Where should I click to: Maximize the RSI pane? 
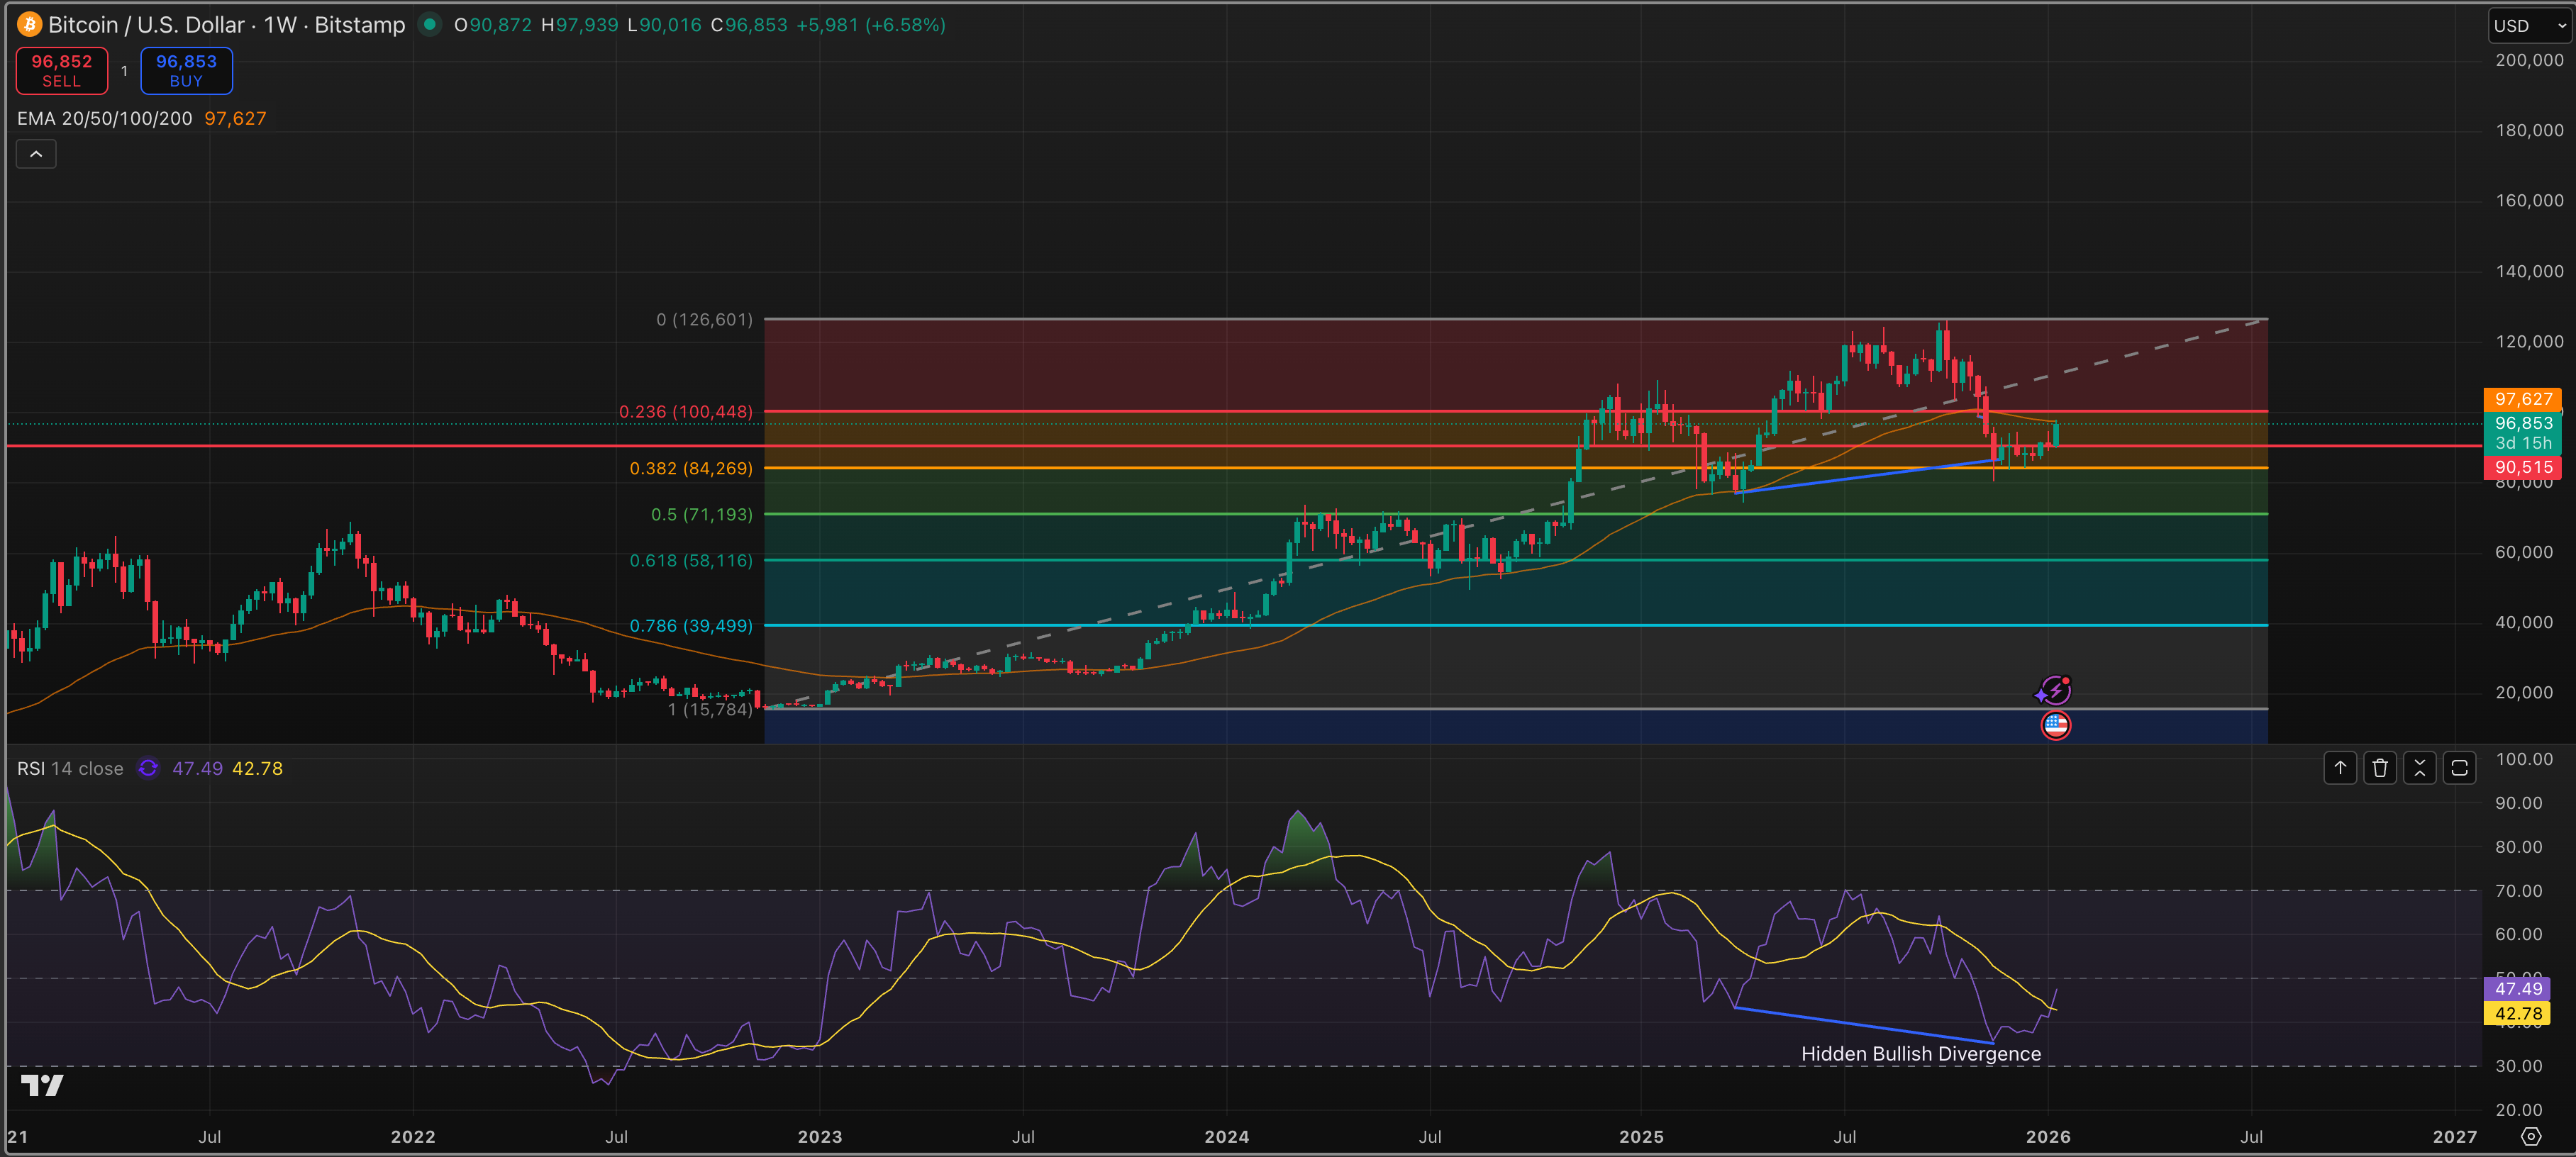click(x=2459, y=768)
